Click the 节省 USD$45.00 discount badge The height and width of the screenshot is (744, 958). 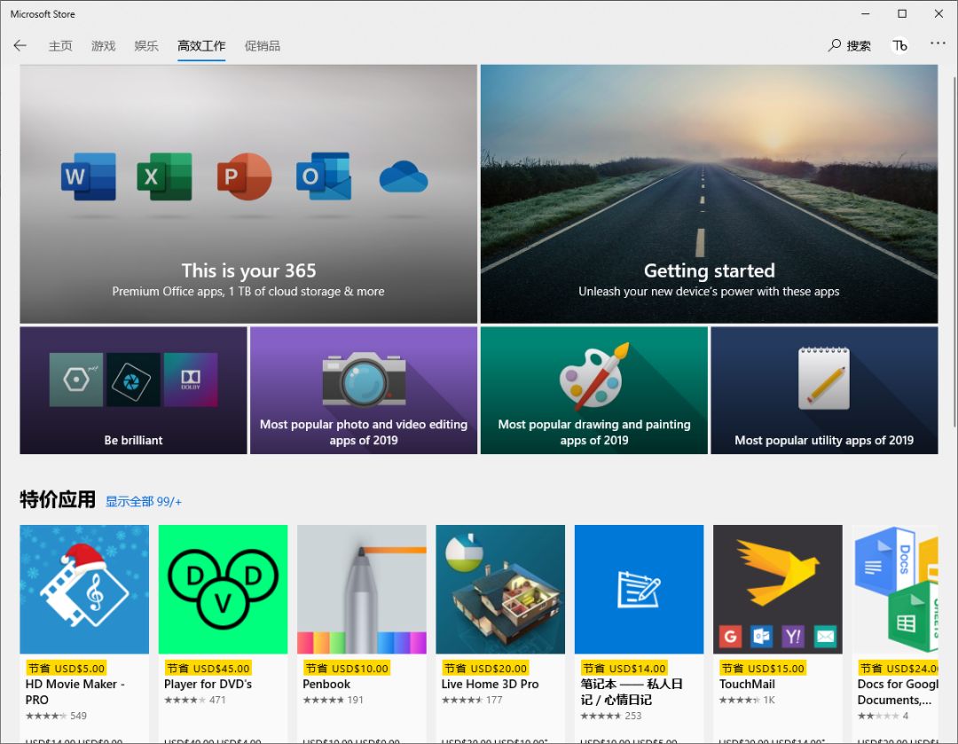208,669
